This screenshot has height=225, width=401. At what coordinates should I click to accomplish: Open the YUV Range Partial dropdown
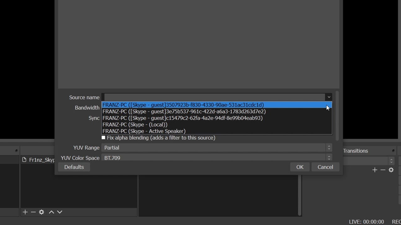point(216,147)
